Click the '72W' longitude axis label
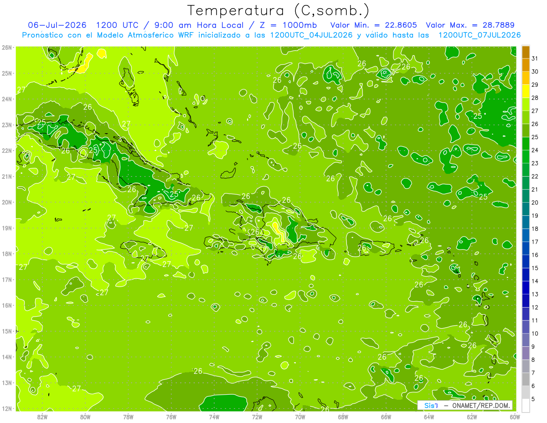Image resolution: width=547 pixels, height=423 pixels. 257,416
